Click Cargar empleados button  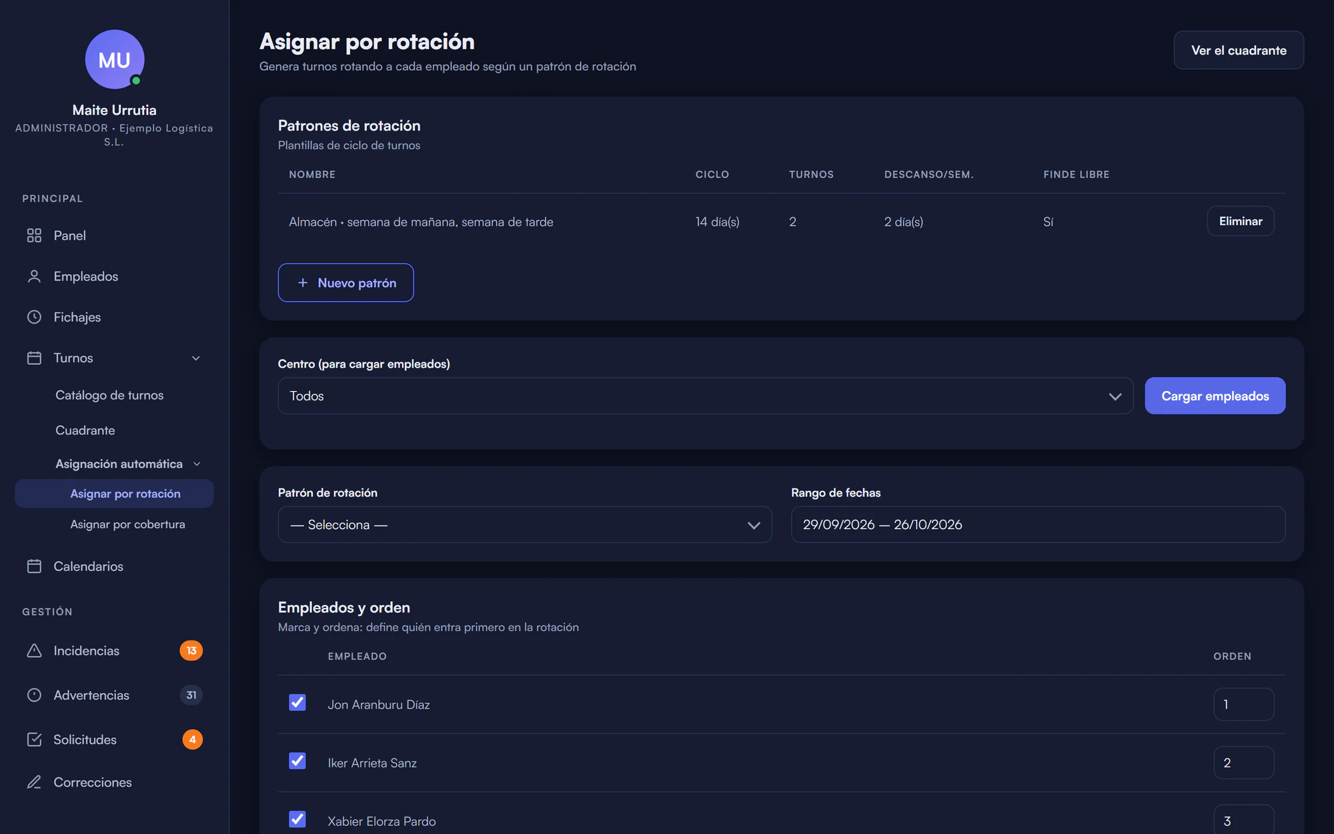(x=1215, y=396)
